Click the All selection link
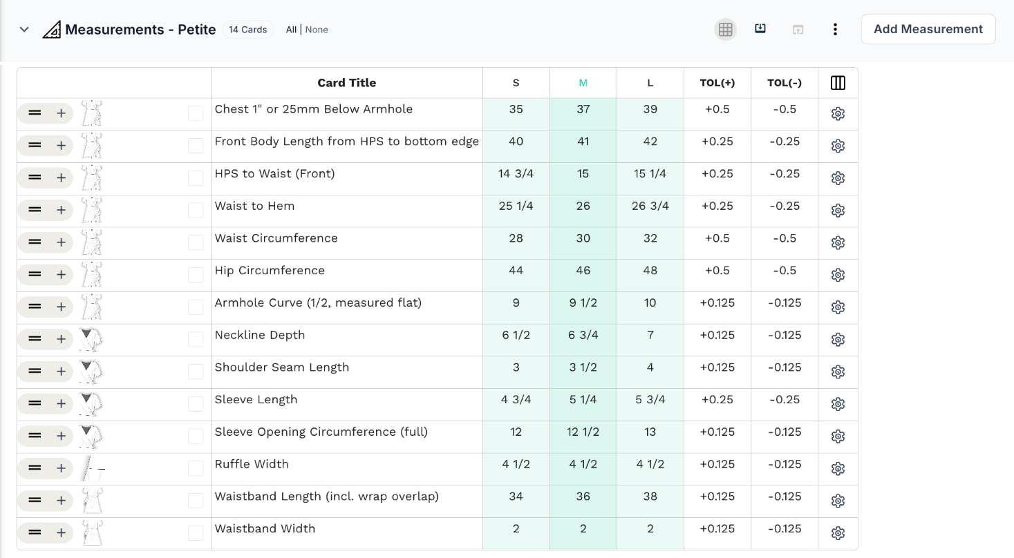Image resolution: width=1014 pixels, height=558 pixels. click(x=291, y=30)
